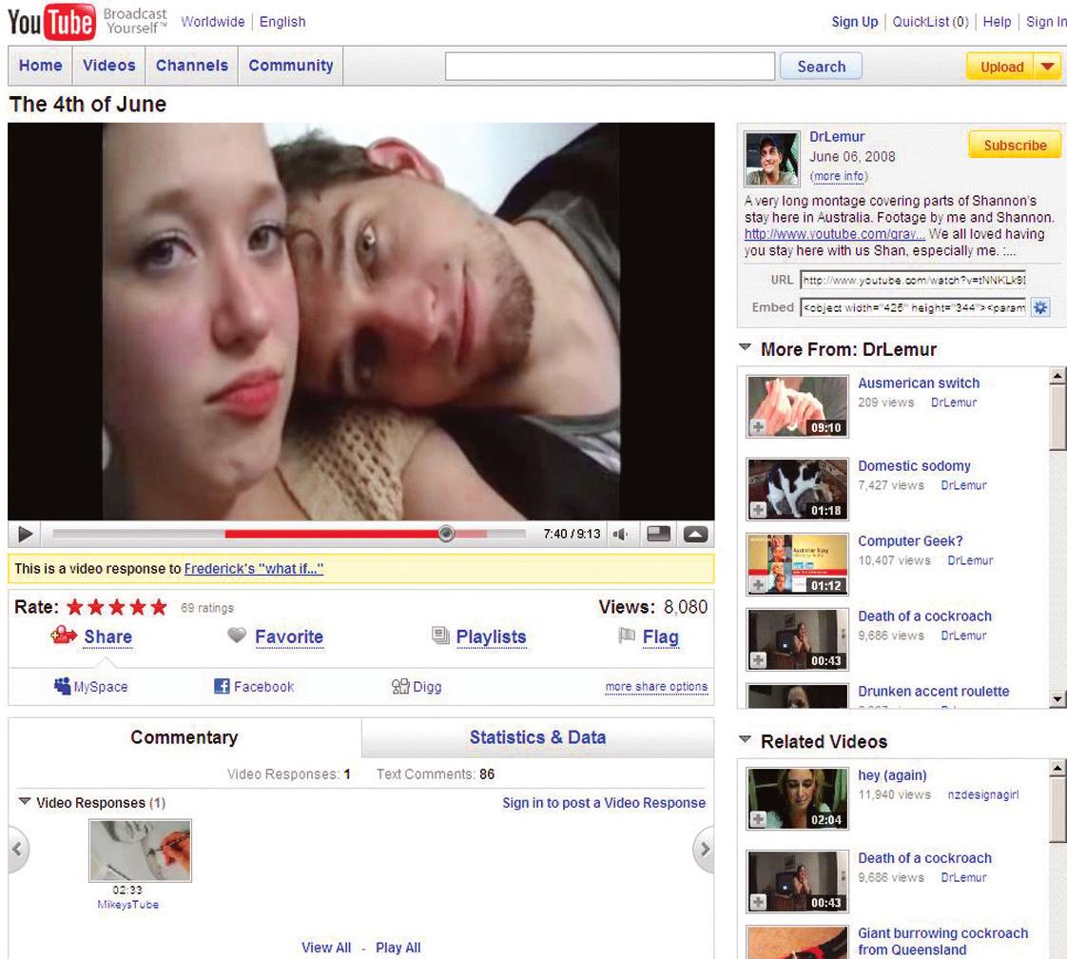Subscribe to DrLemur's channel
The width and height of the screenshot is (1067, 959).
pyautogui.click(x=1014, y=146)
